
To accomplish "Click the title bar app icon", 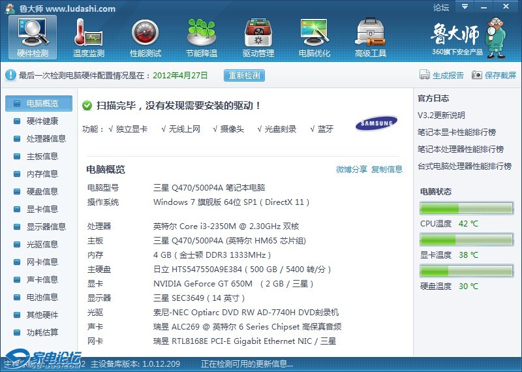I will 10,8.
